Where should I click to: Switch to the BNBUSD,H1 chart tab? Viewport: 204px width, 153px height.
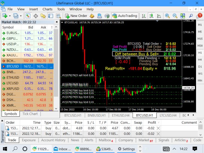pos(97,115)
